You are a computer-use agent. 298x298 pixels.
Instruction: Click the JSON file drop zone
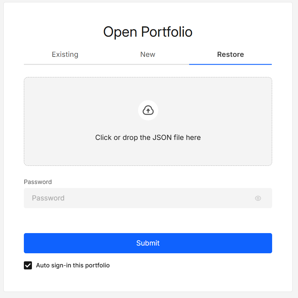click(148, 121)
